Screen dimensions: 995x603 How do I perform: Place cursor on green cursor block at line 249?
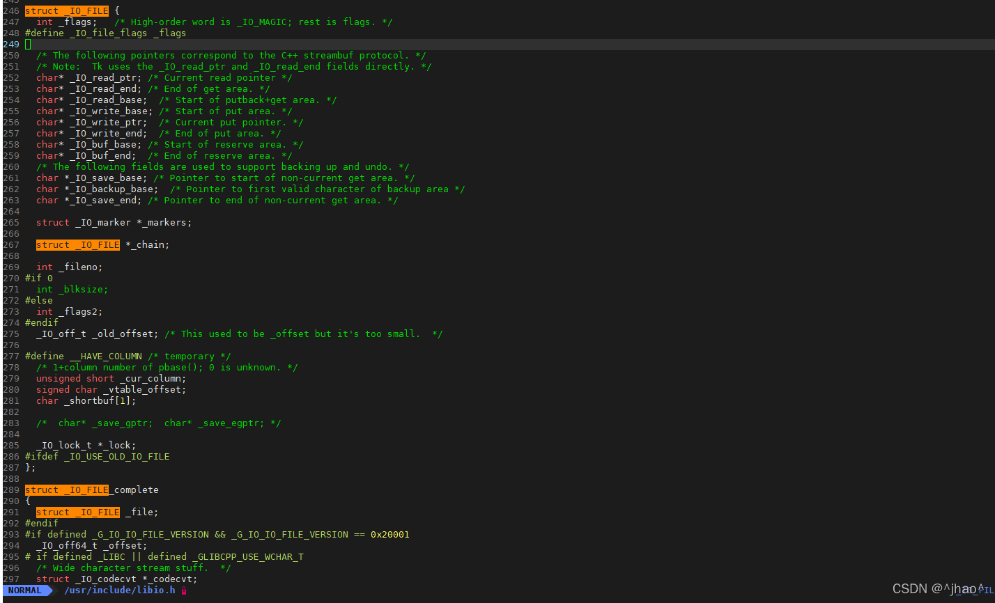pos(28,45)
